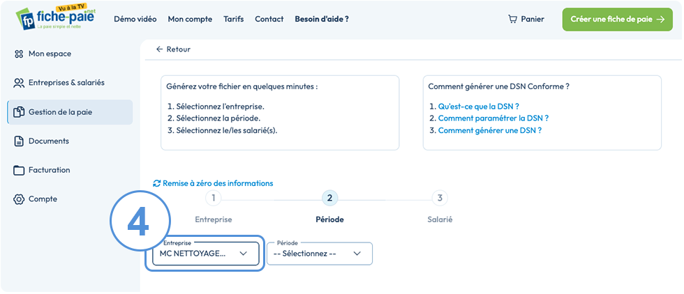Click the Compte gear icon
The image size is (684, 294).
pos(19,199)
